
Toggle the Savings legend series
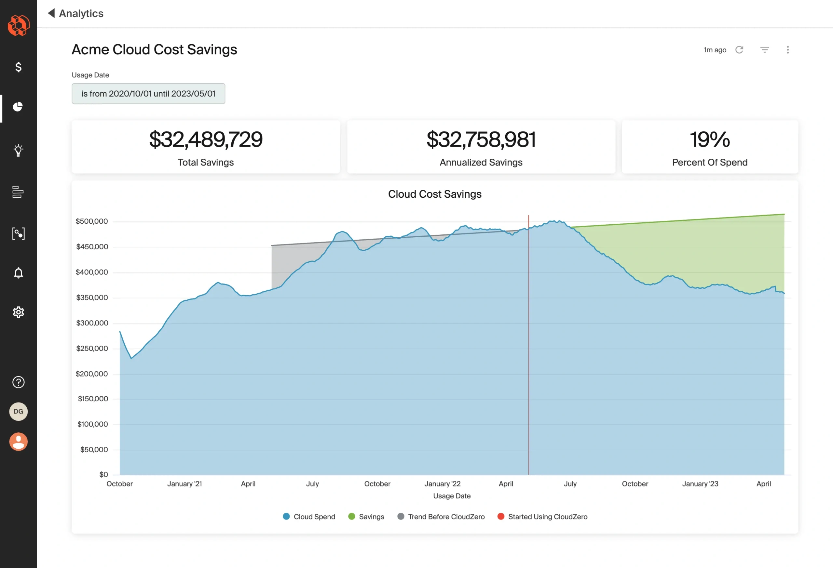(x=366, y=517)
